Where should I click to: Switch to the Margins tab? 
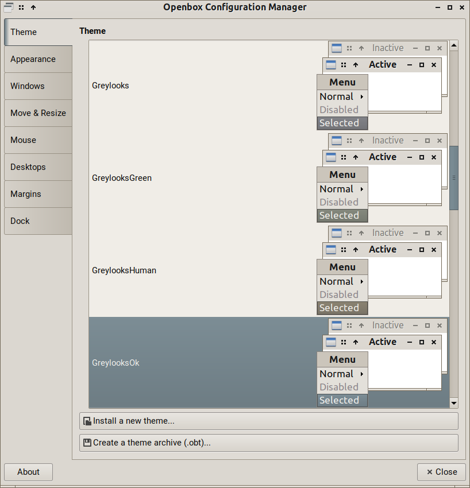[x=38, y=194]
